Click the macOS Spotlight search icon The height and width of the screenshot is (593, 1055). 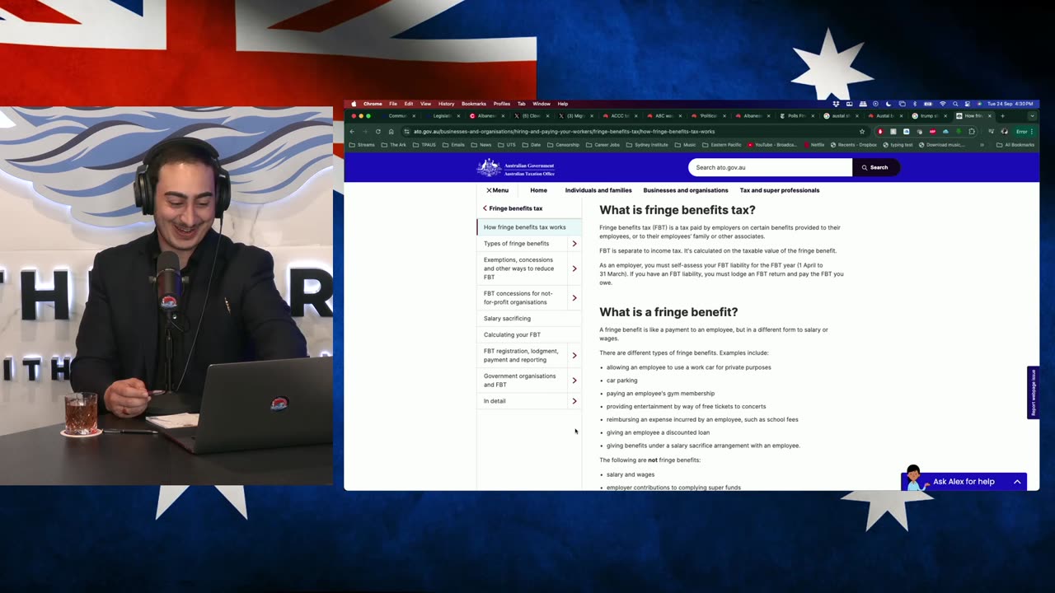[955, 104]
